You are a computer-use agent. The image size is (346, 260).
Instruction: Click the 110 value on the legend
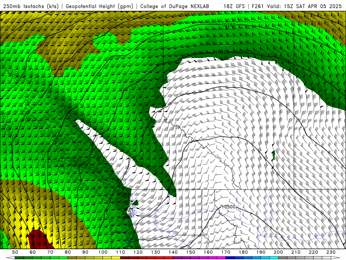pyautogui.click(x=121, y=252)
